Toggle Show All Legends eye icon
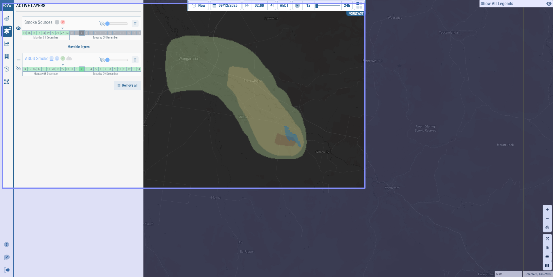The width and height of the screenshot is (553, 277). coord(549,4)
